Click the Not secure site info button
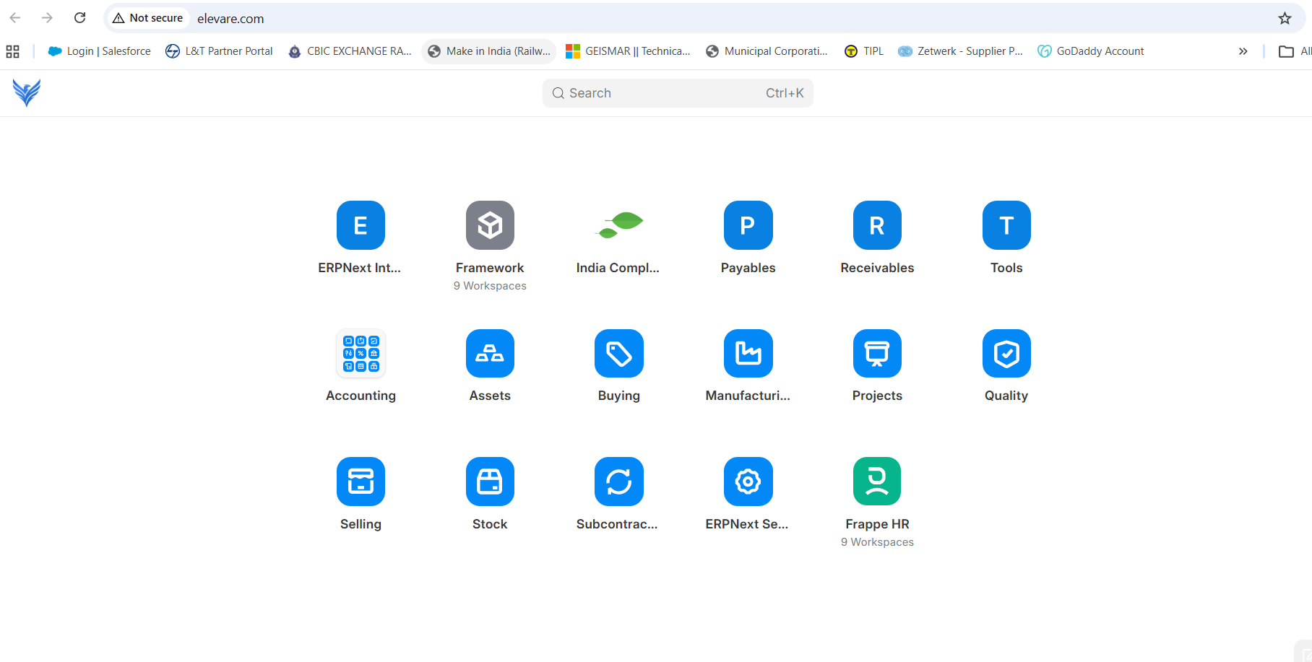 [x=148, y=18]
